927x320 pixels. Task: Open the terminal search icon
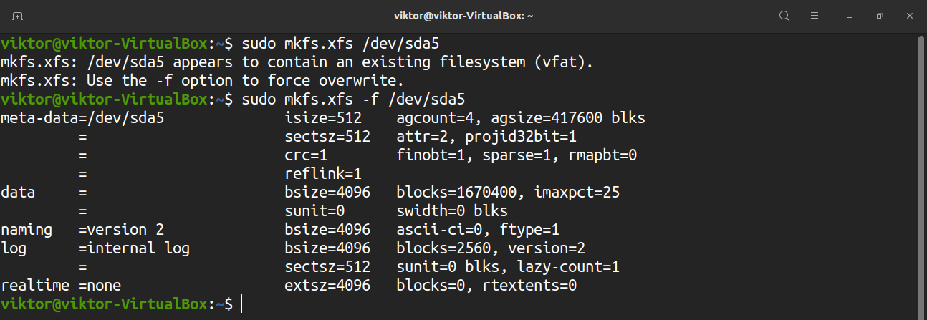784,15
